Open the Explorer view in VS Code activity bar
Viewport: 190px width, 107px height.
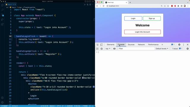(x=2, y=5)
